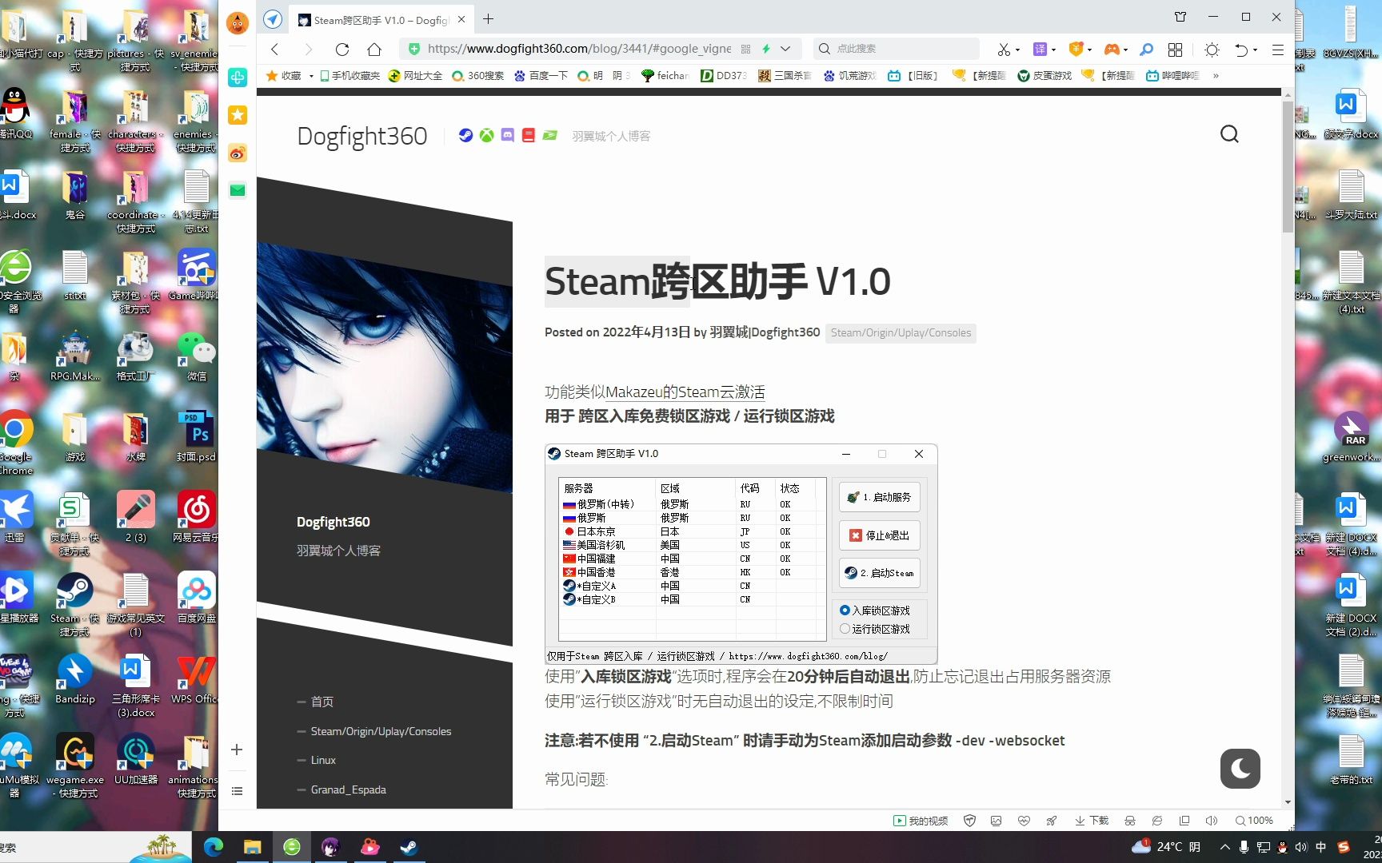Viewport: 1382px width, 863px height.
Task: Open the browser hamburger menu
Action: click(x=1277, y=50)
